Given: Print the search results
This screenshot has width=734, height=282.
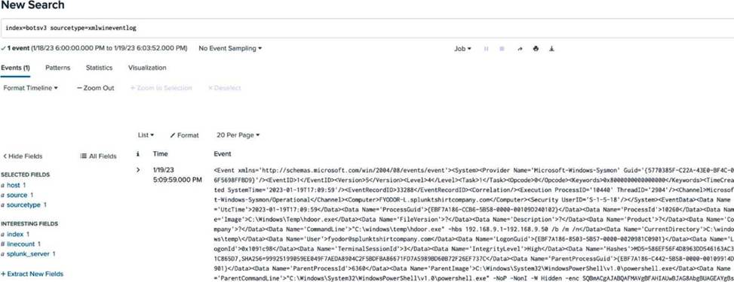Looking at the screenshot, I should click(x=536, y=49).
